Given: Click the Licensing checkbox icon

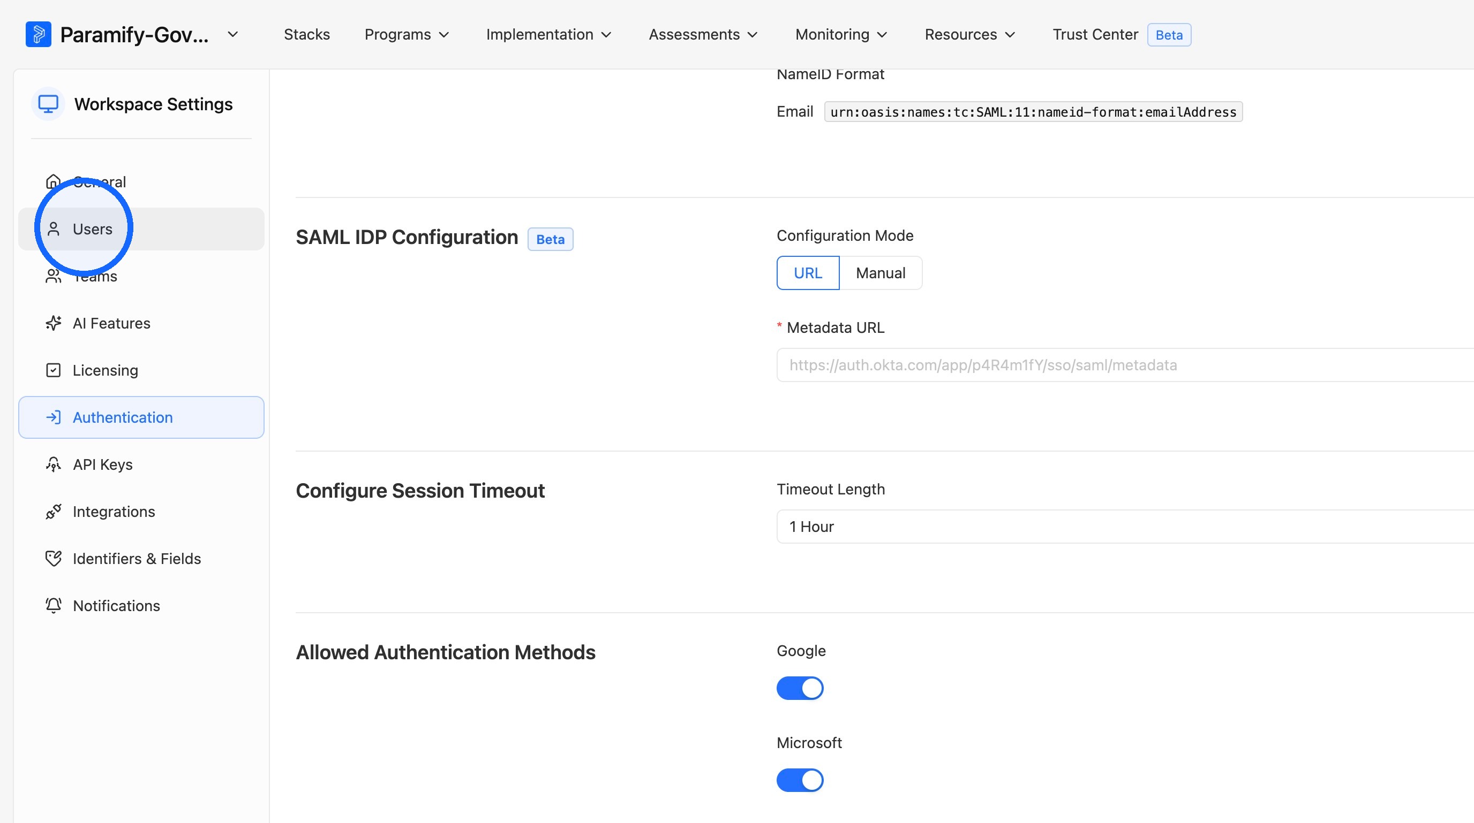Looking at the screenshot, I should pyautogui.click(x=53, y=370).
